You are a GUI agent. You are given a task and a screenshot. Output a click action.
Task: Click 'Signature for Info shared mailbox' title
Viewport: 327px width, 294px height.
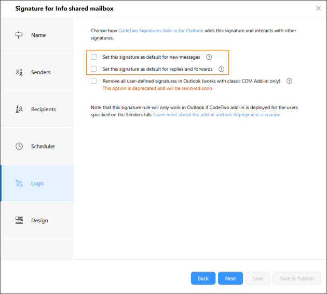pyautogui.click(x=64, y=8)
